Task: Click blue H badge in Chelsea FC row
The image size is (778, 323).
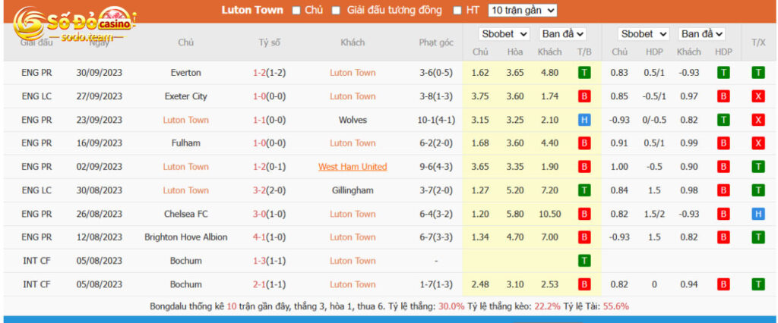Action: click(757, 214)
